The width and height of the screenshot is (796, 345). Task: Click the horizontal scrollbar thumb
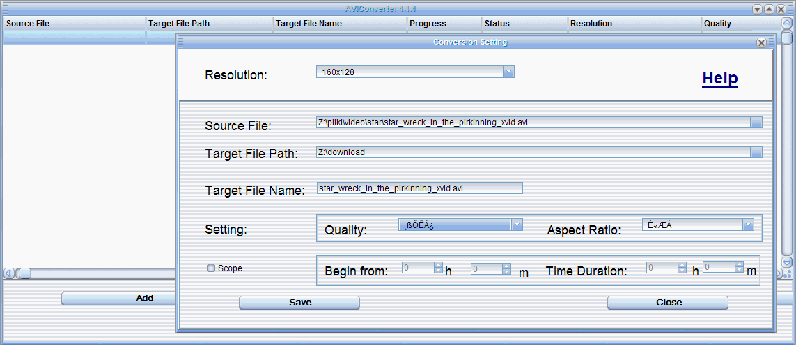(24, 273)
